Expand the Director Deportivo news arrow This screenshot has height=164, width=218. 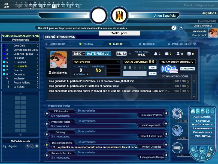[47, 145]
